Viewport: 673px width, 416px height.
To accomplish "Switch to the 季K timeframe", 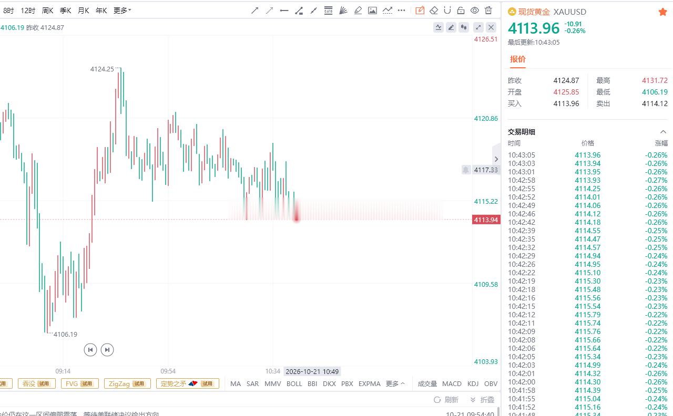I will click(65, 11).
